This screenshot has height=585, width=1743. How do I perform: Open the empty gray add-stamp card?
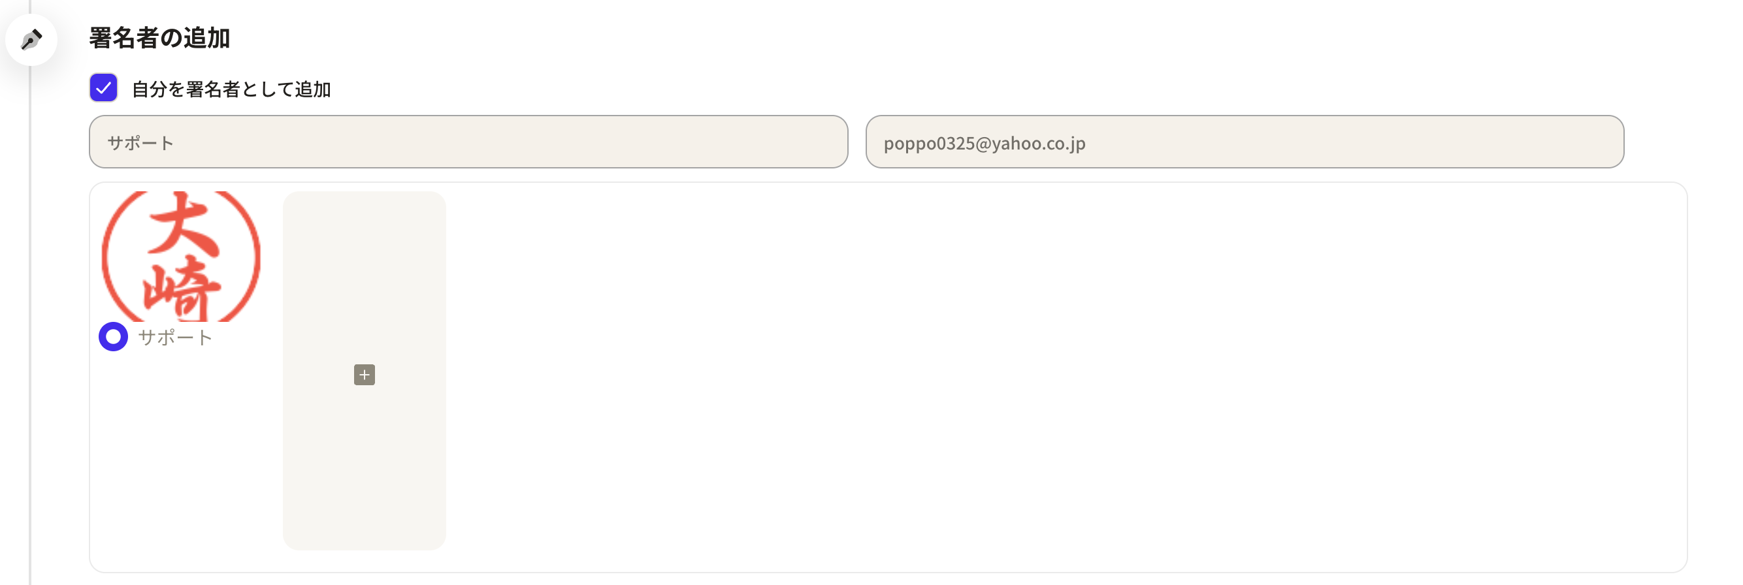pos(364,371)
